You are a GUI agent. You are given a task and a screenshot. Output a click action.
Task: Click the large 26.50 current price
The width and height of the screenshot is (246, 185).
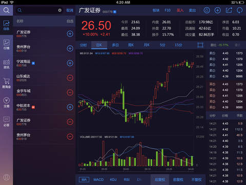(96, 26)
